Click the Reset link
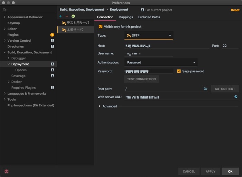Image resolution: width=242 pixels, height=177 pixels. click(235, 10)
